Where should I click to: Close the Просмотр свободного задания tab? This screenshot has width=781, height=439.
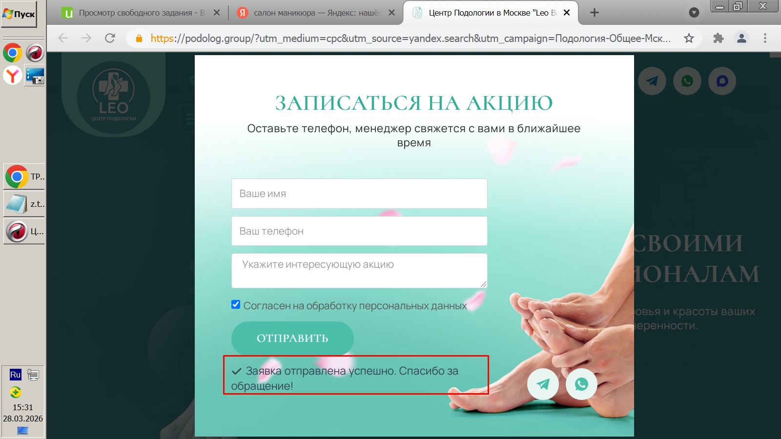[217, 13]
